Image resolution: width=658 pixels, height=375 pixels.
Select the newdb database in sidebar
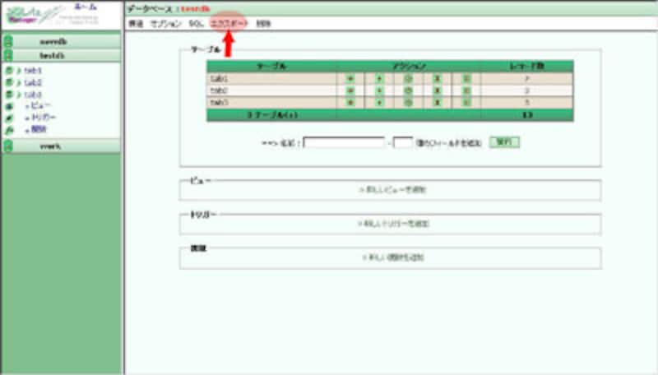tap(53, 41)
